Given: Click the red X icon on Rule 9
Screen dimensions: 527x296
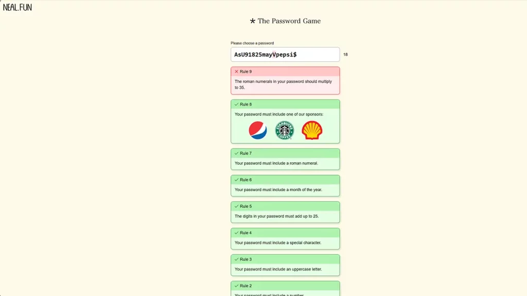Looking at the screenshot, I should (x=236, y=71).
